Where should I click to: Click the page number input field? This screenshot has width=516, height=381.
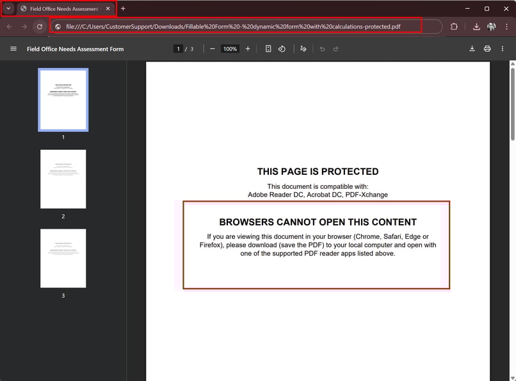point(179,49)
